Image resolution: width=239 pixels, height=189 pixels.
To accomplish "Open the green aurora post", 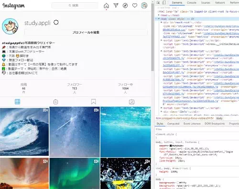I will (75, 174).
